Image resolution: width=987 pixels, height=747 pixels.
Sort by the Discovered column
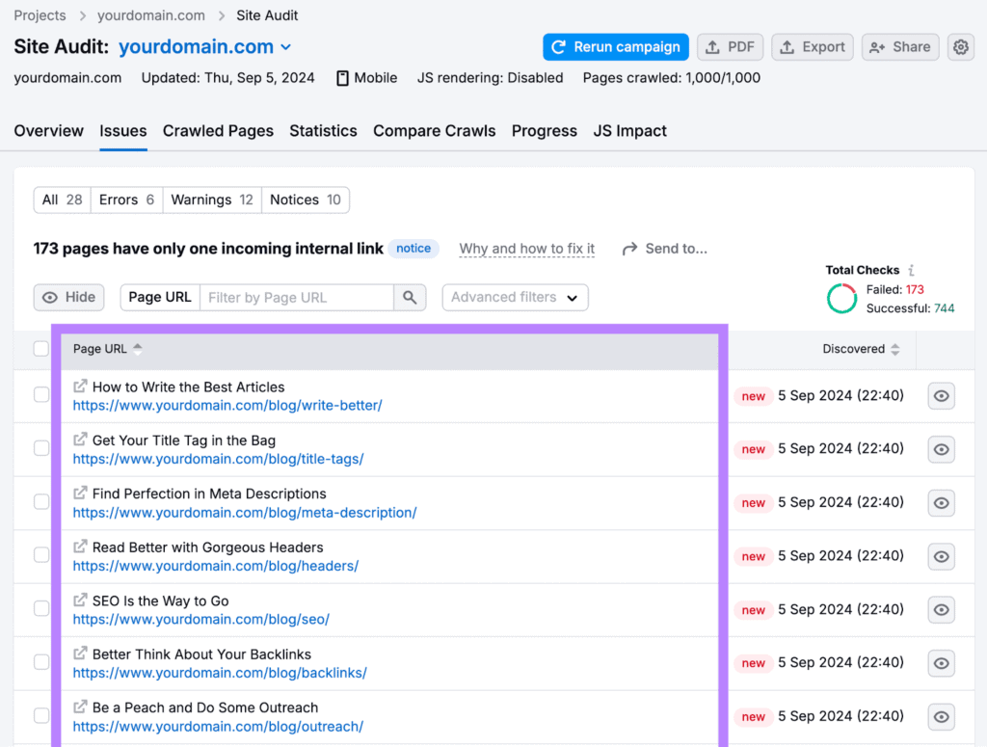pyautogui.click(x=861, y=349)
